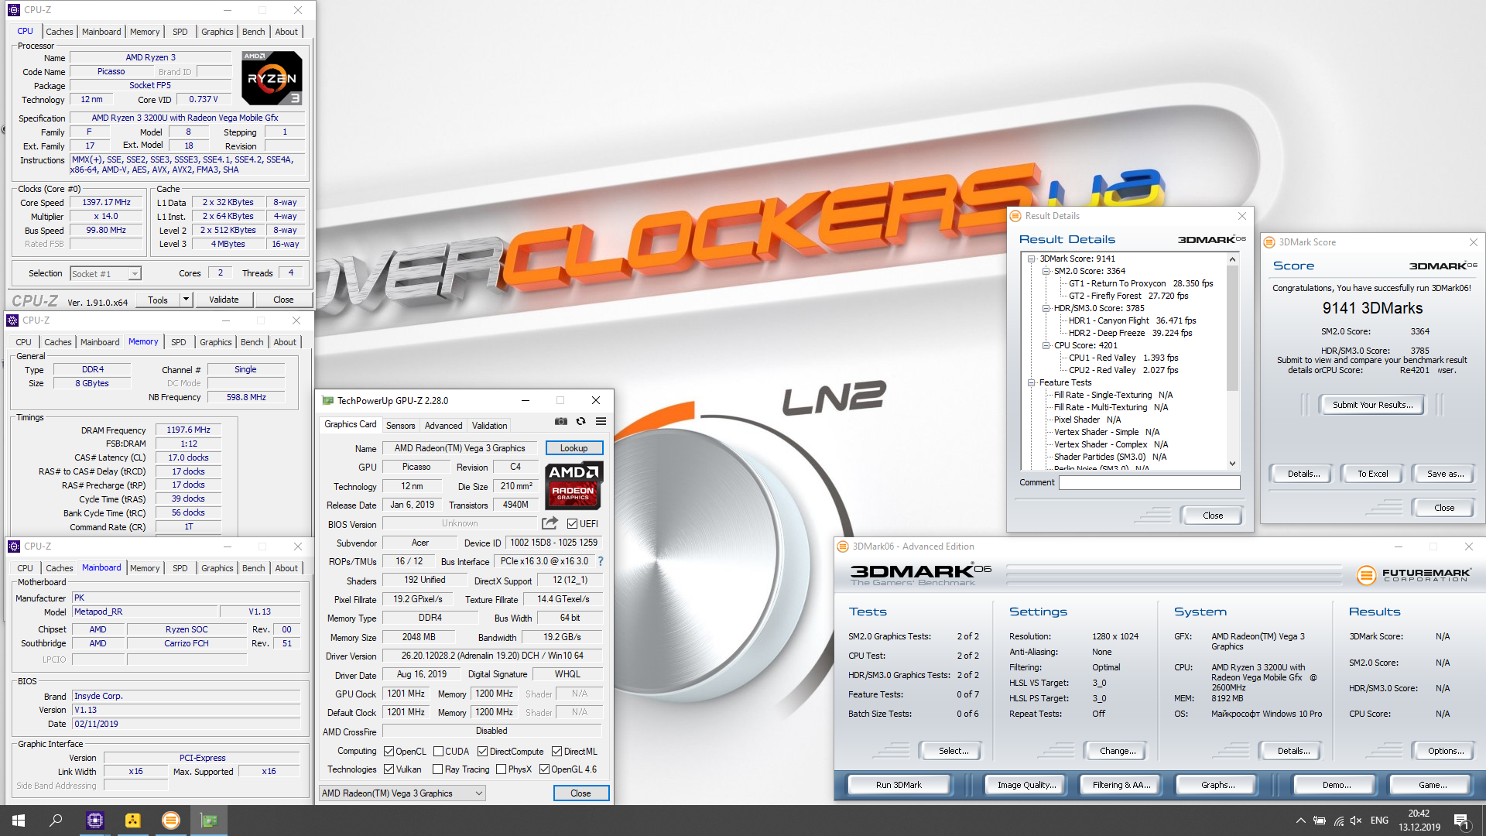Open the CPU-Z Tools dropdown arrow
Viewport: 1486px width, 836px height.
coord(186,300)
